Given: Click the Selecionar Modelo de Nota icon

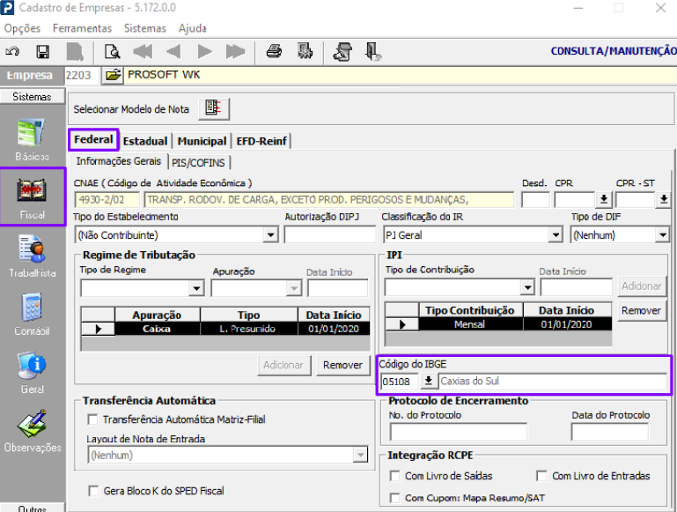Looking at the screenshot, I should tap(212, 108).
